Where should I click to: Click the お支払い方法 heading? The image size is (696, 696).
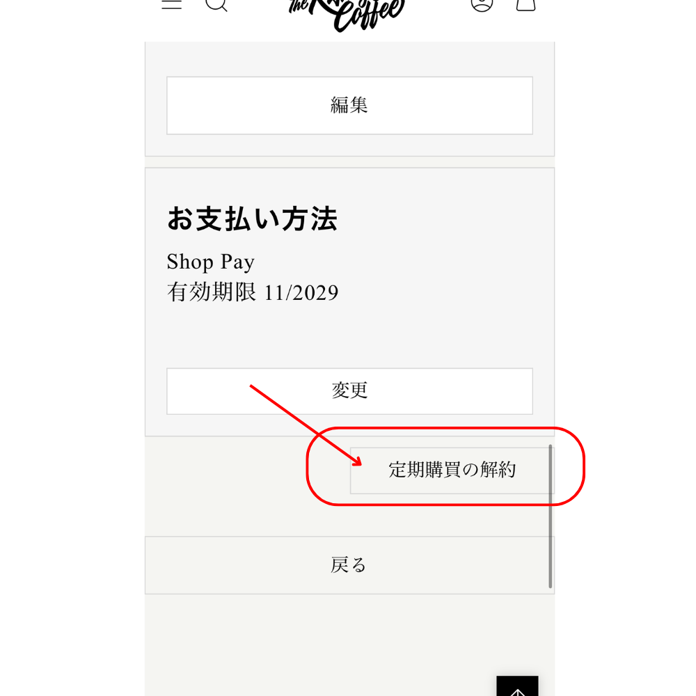click(252, 219)
